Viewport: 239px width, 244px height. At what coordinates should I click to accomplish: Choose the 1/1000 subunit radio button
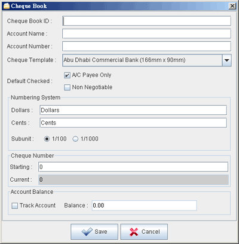(75, 139)
